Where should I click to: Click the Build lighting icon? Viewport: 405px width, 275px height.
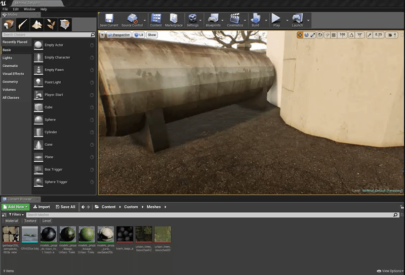click(255, 19)
